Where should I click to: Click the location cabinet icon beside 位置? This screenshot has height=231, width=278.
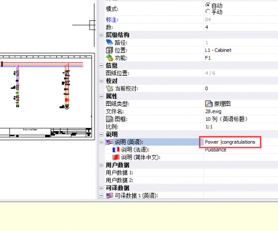pos(109,50)
